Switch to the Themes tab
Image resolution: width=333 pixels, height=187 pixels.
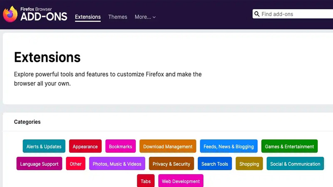pos(117,17)
